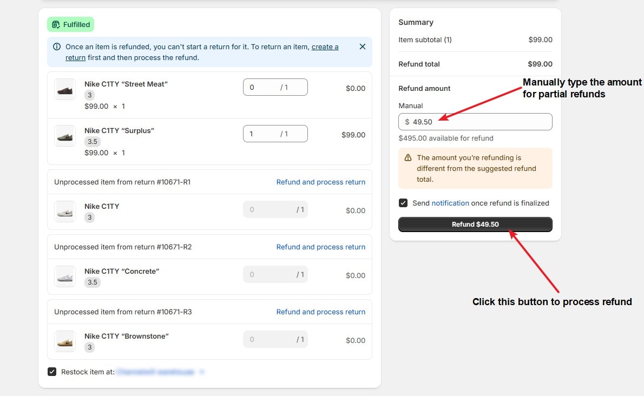The width and height of the screenshot is (644, 396).
Task: Click disabled quantity field for Nike C1TY R1
Action: click(x=275, y=210)
